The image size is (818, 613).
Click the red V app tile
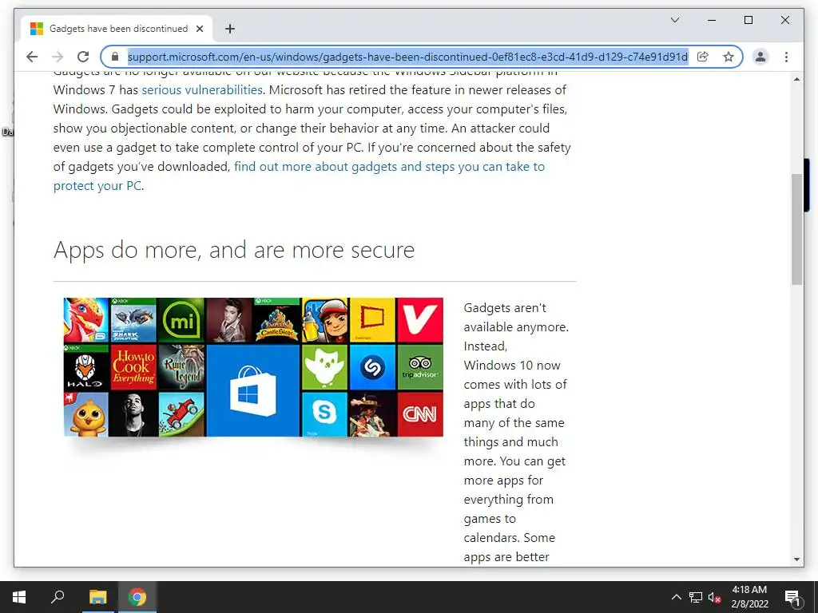420,320
